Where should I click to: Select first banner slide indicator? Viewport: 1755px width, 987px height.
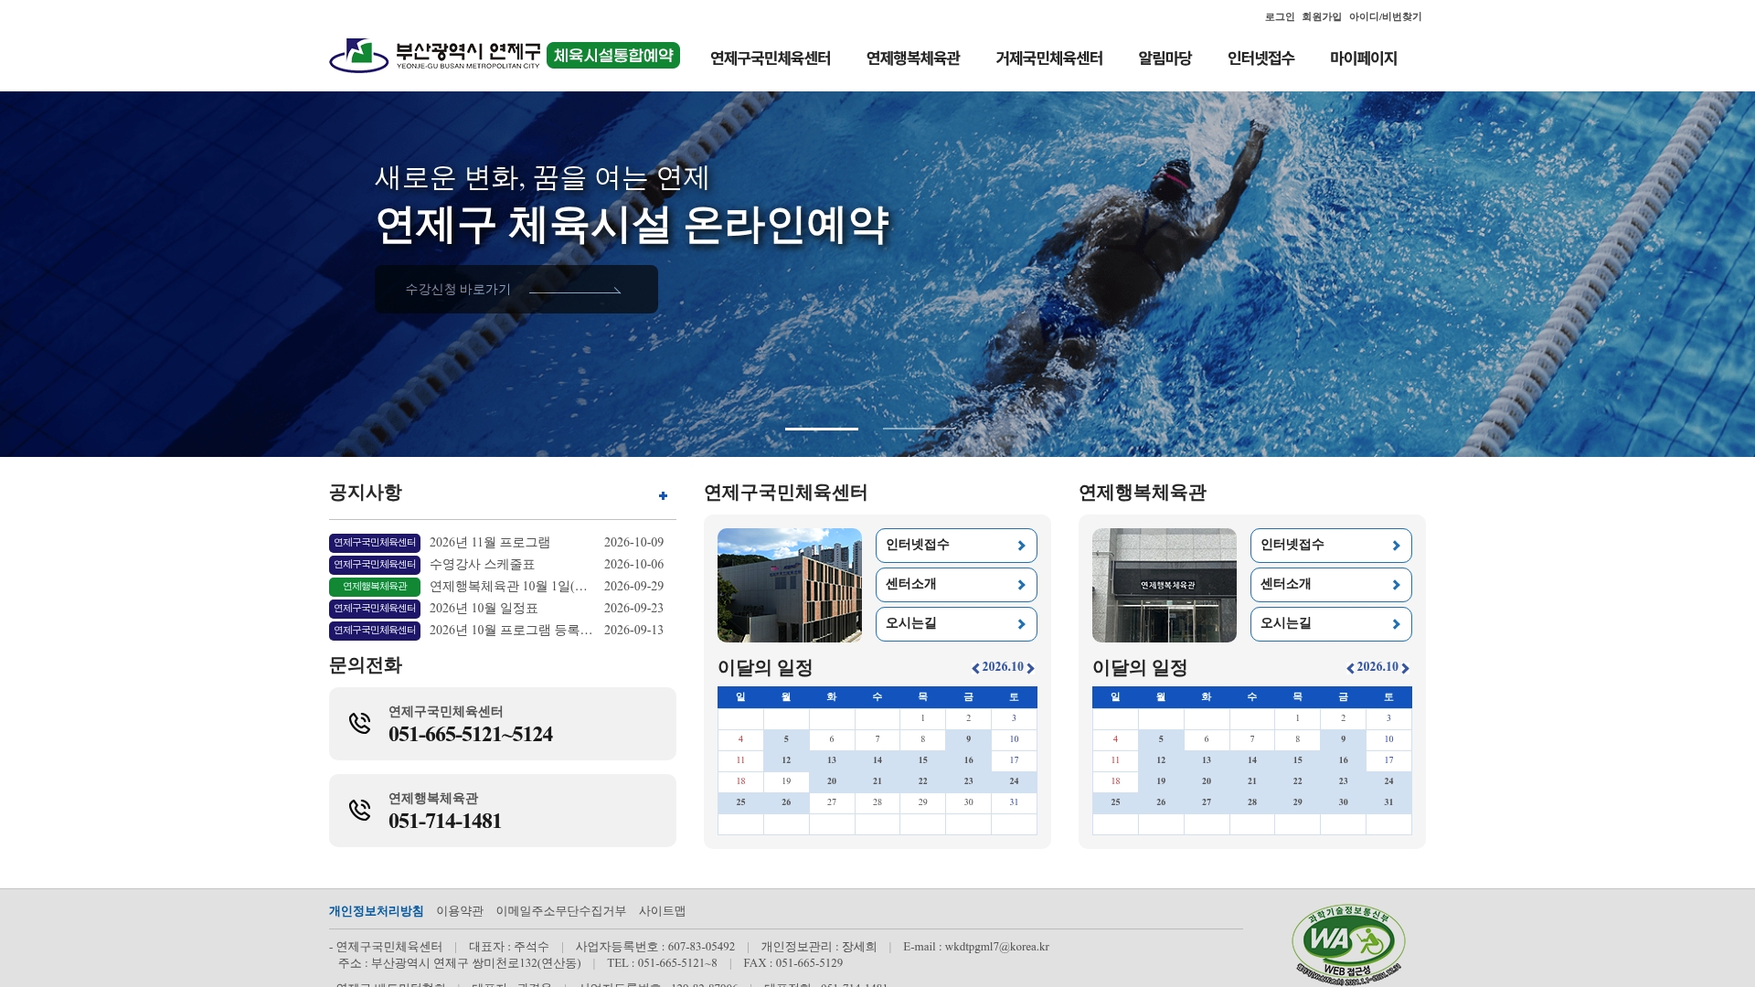click(x=822, y=429)
